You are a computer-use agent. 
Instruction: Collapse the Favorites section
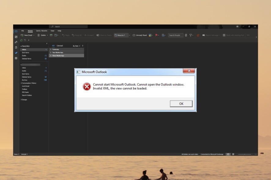(x=21, y=46)
